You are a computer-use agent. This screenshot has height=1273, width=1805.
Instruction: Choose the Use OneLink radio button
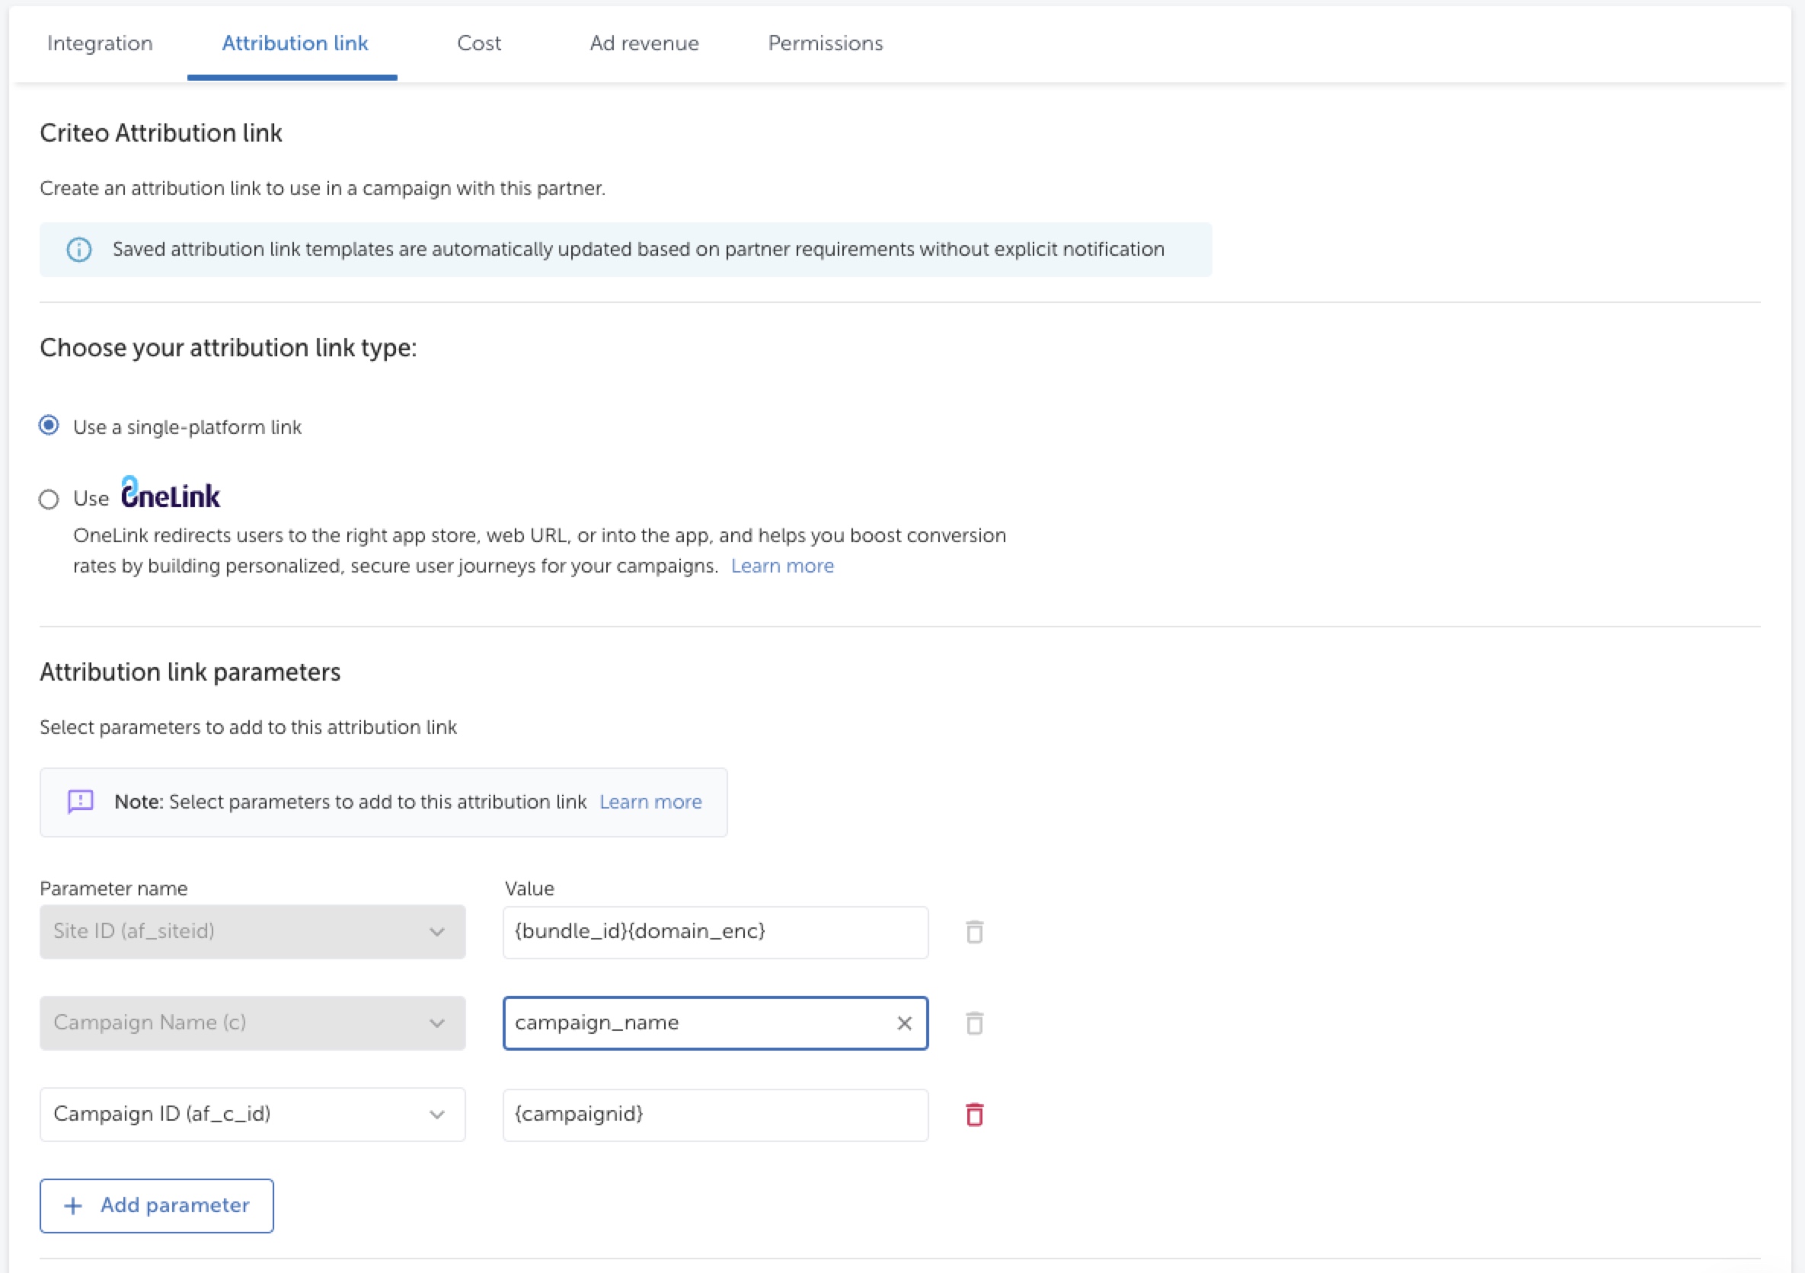[49, 499]
